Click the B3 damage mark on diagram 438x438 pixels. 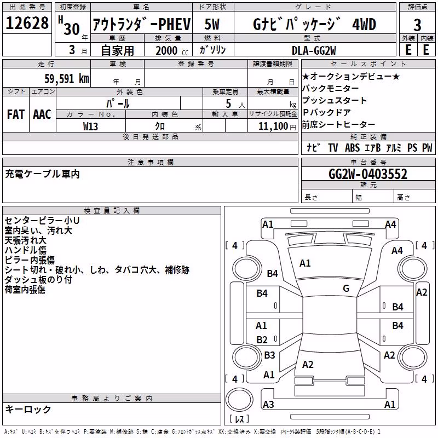point(269,355)
